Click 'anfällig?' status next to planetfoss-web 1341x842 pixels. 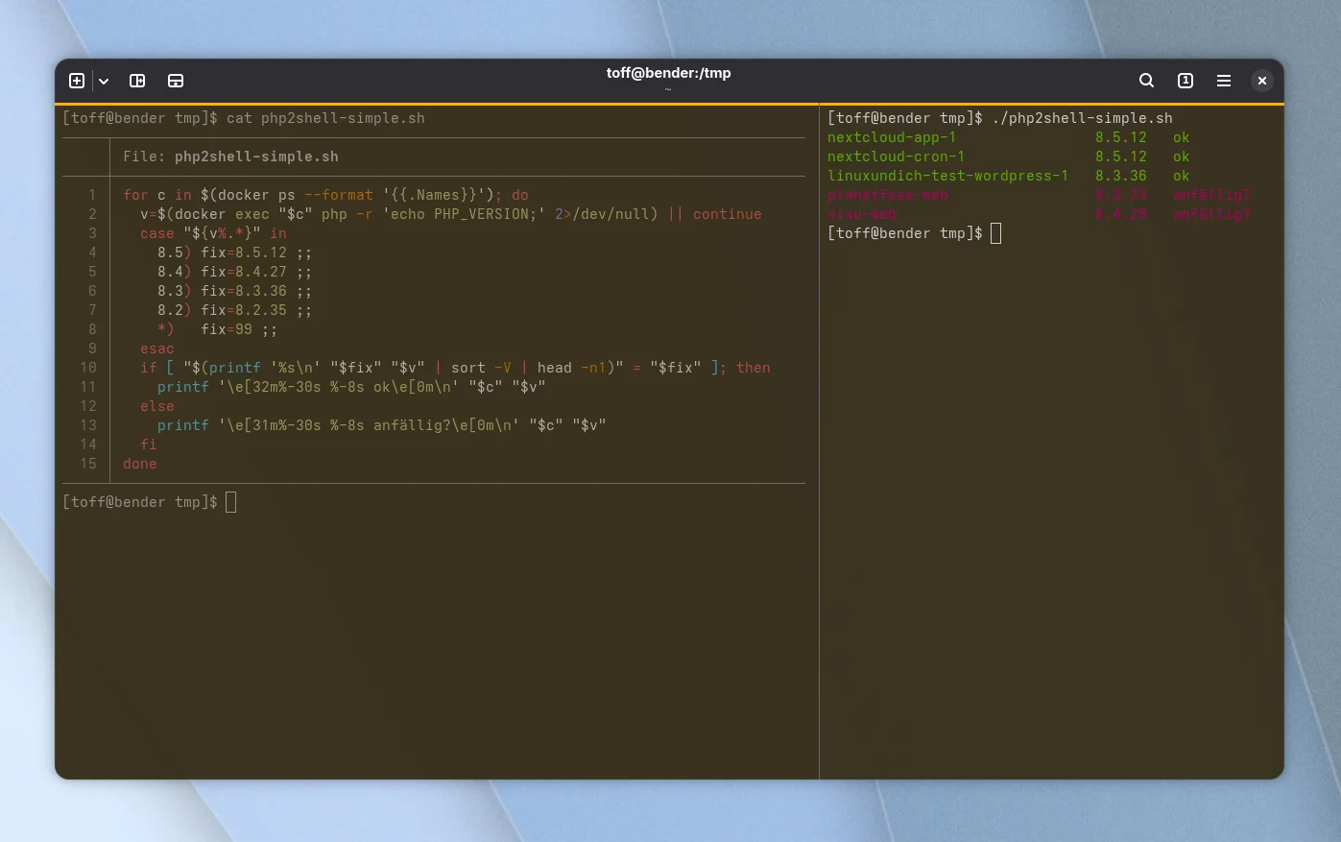click(x=1212, y=195)
